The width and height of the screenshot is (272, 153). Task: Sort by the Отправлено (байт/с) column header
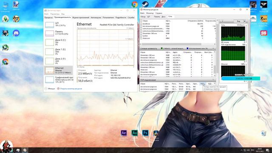[195, 21]
